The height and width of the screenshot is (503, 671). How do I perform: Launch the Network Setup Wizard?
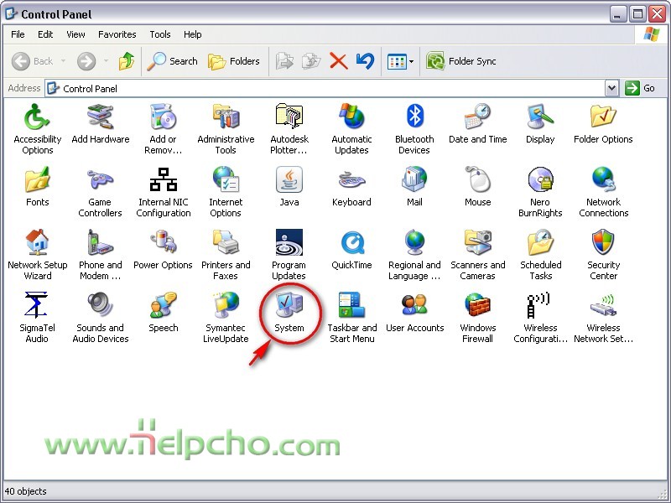[x=37, y=255]
